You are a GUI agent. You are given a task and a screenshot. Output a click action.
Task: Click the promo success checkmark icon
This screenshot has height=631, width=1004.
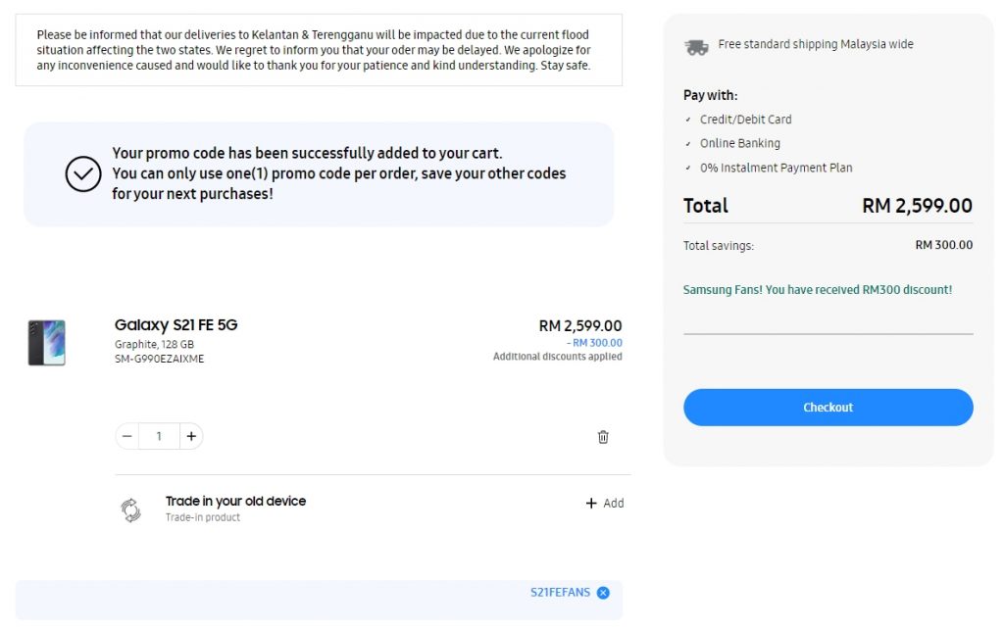(83, 174)
